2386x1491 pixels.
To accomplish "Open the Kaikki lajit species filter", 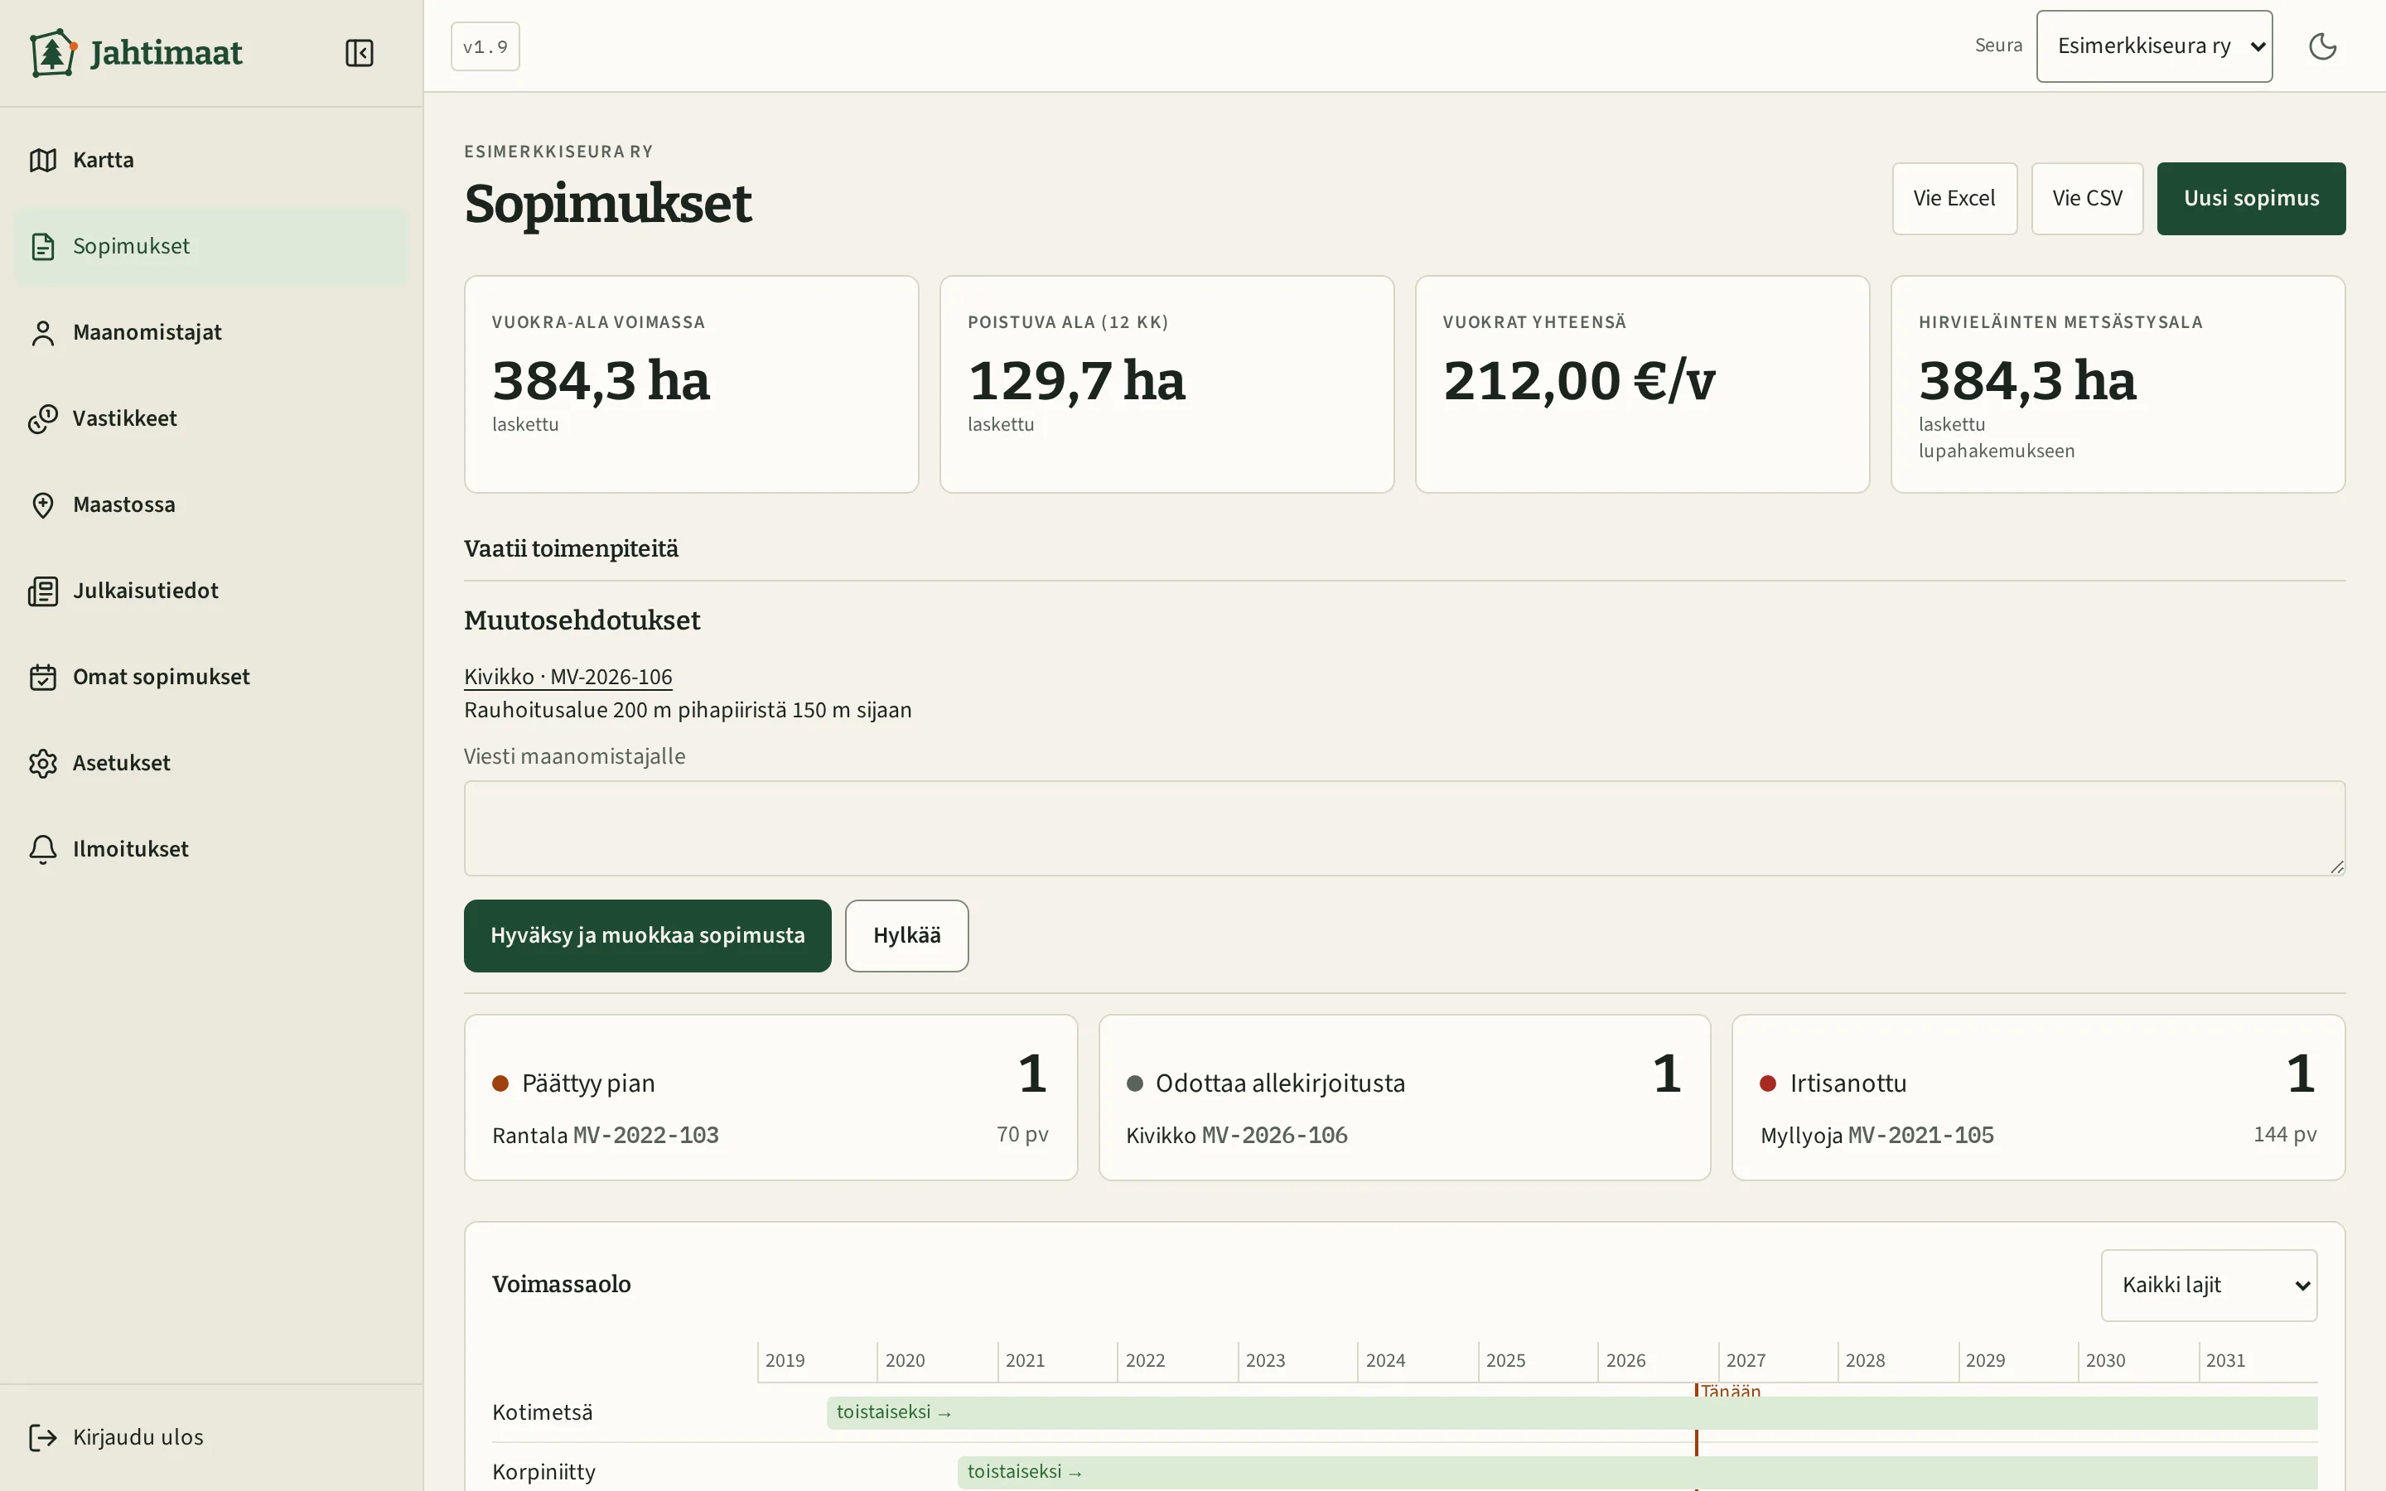I will coord(2209,1285).
